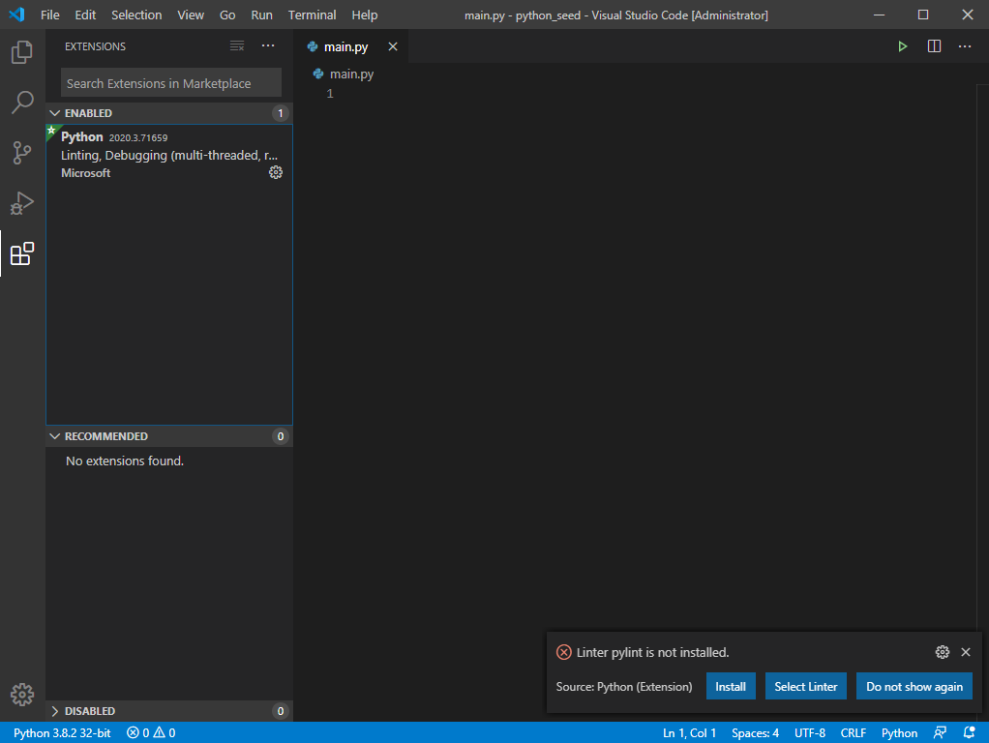Select language mode Python in status bar
This screenshot has height=743, width=989.
pyautogui.click(x=899, y=733)
